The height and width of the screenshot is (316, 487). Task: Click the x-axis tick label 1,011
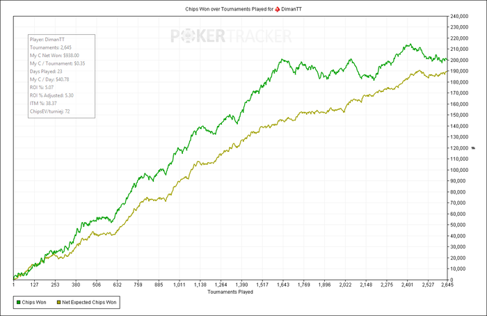tap(179, 285)
